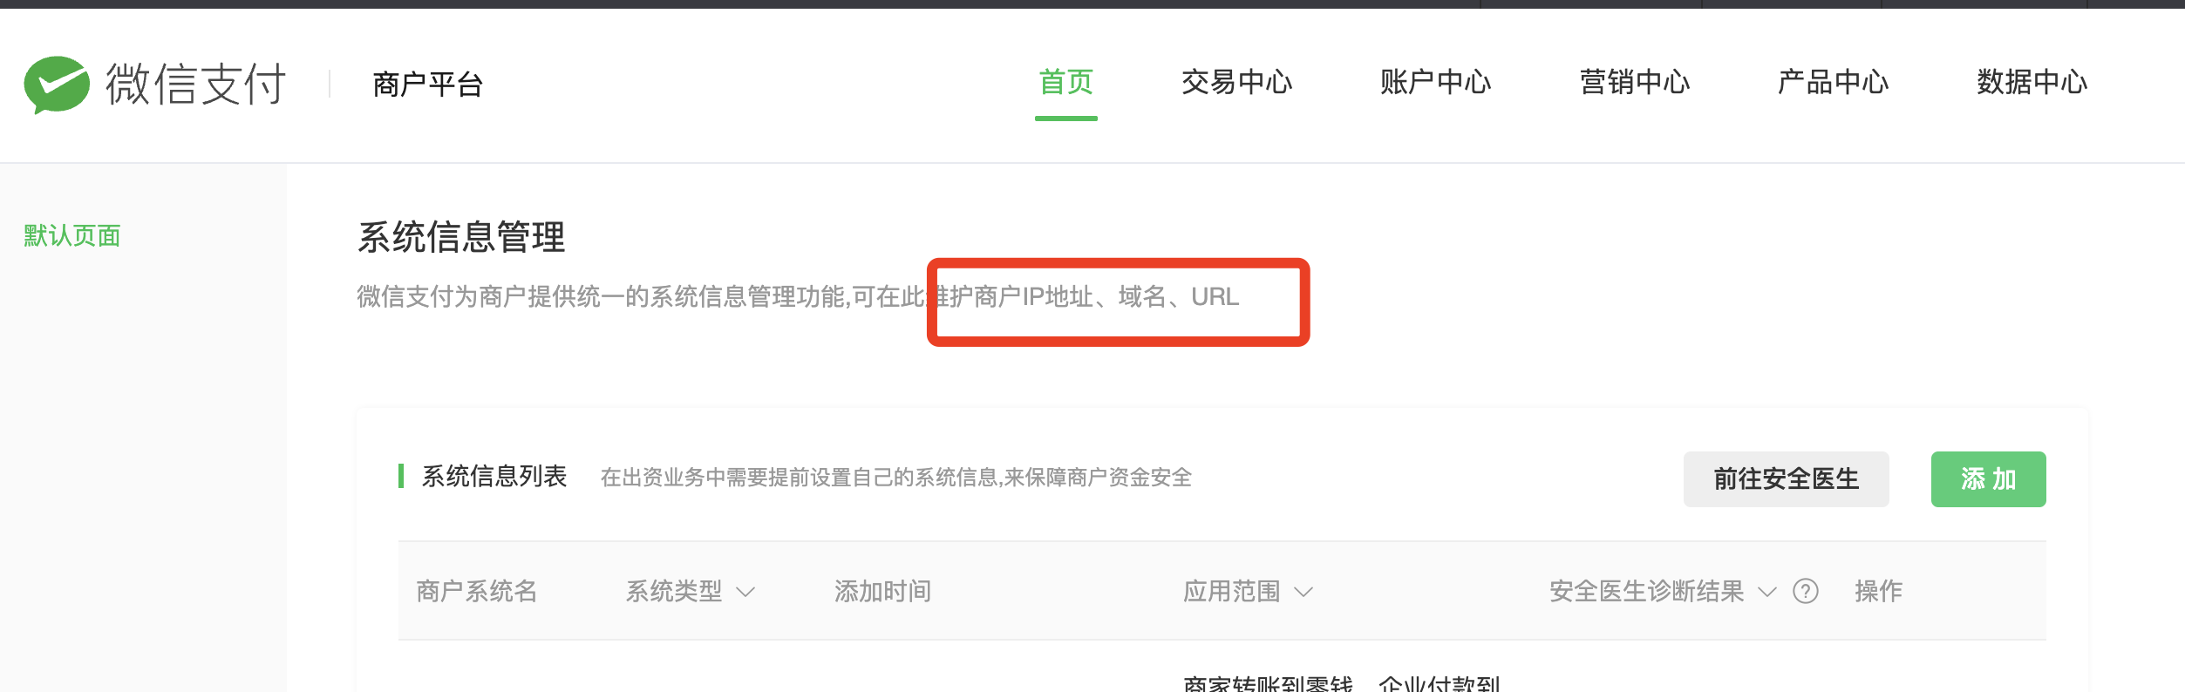The height and width of the screenshot is (692, 2185).
Task: Click the 操作 column header
Action: pyautogui.click(x=1878, y=592)
